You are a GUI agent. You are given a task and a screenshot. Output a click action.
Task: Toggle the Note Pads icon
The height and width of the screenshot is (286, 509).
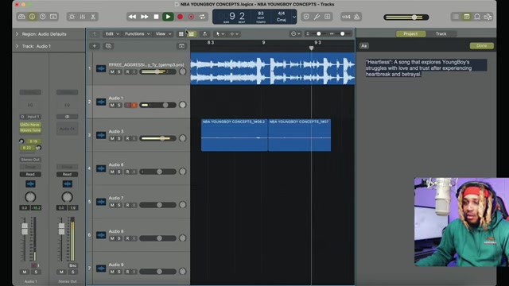tap(467, 17)
